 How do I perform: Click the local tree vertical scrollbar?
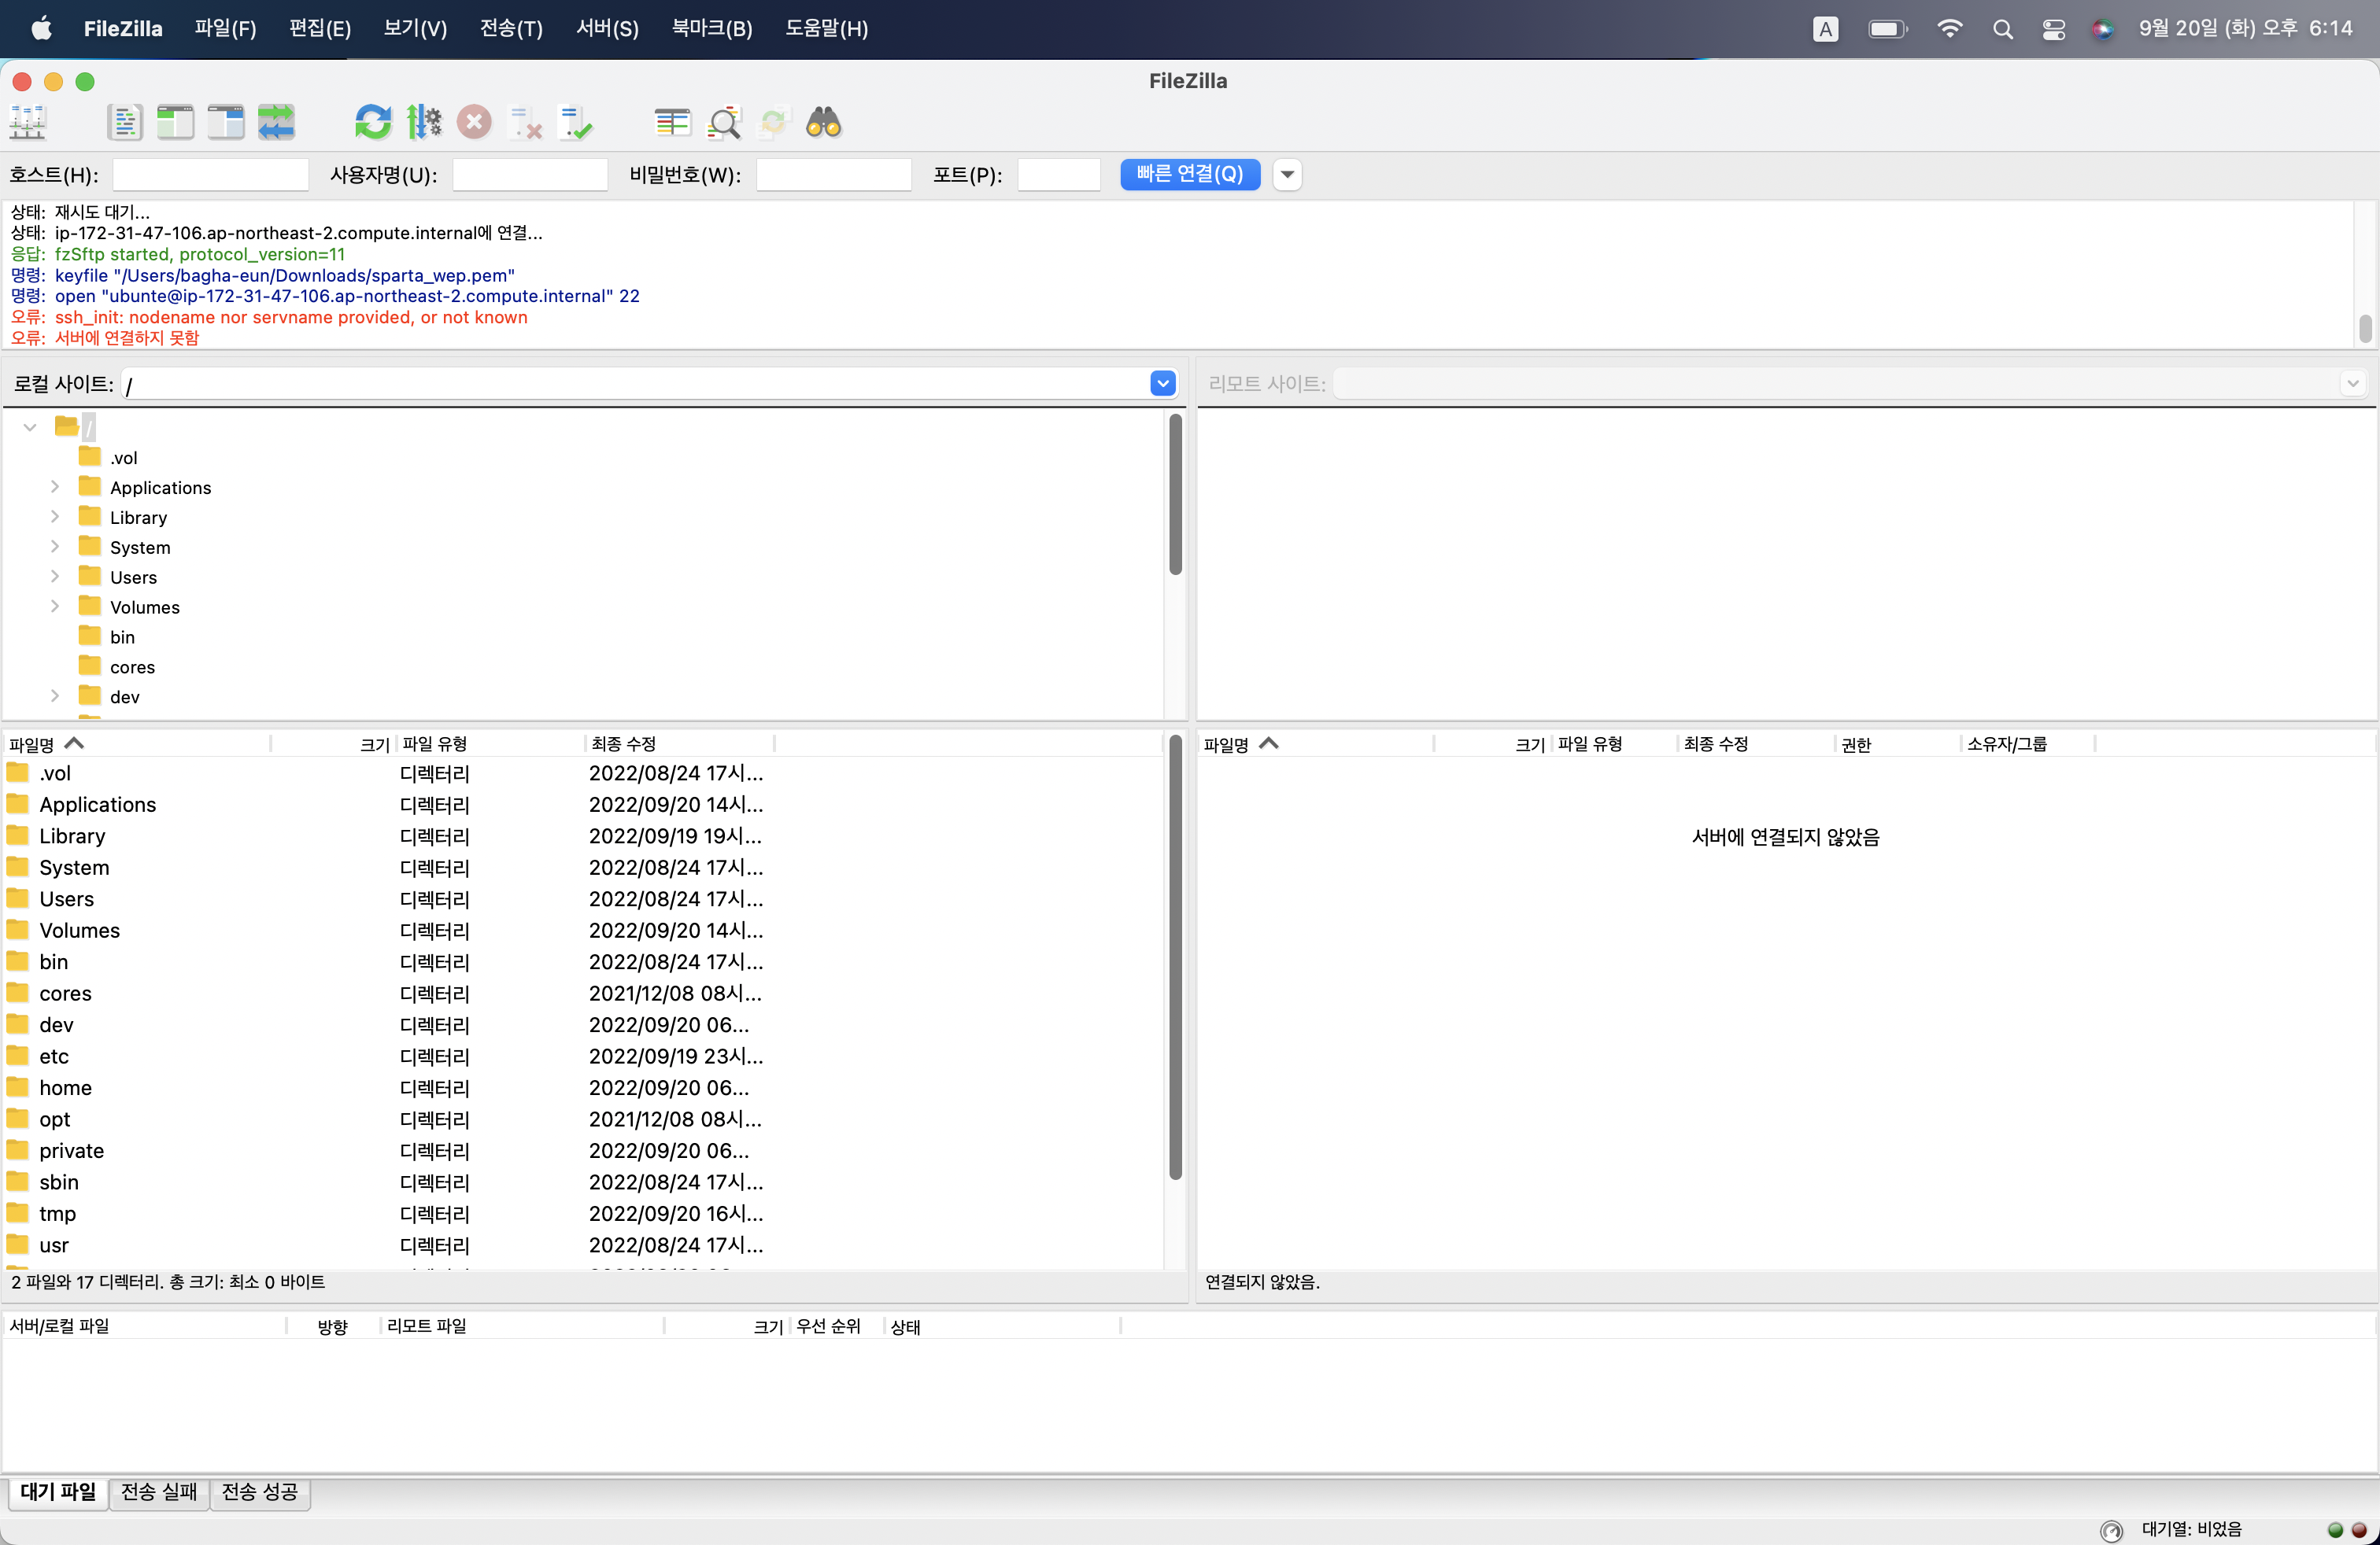pos(1176,494)
